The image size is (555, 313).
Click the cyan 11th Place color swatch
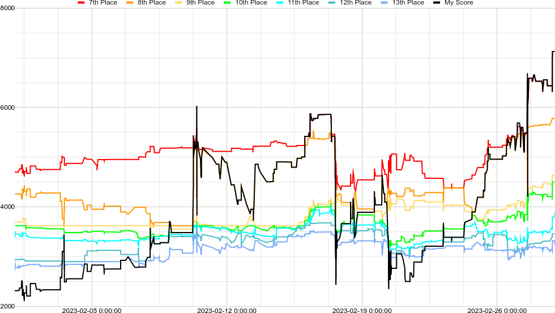pos(280,2)
